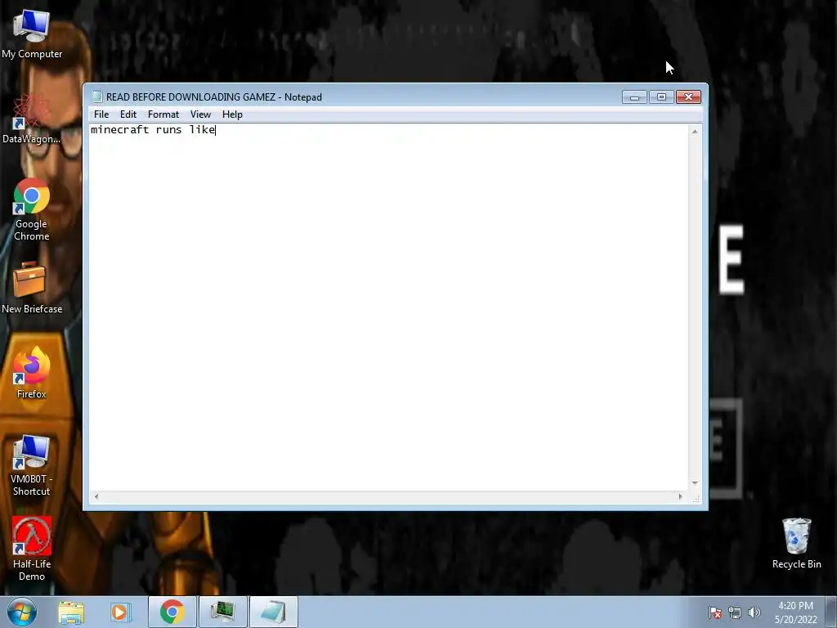Select the VM0B0T Shortcut desktop icon
The image size is (837, 628).
click(32, 464)
